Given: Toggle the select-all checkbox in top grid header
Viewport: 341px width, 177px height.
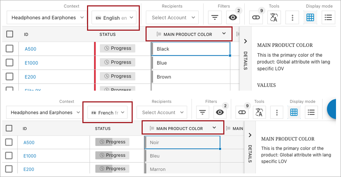Looking at the screenshot, I should point(10,34).
